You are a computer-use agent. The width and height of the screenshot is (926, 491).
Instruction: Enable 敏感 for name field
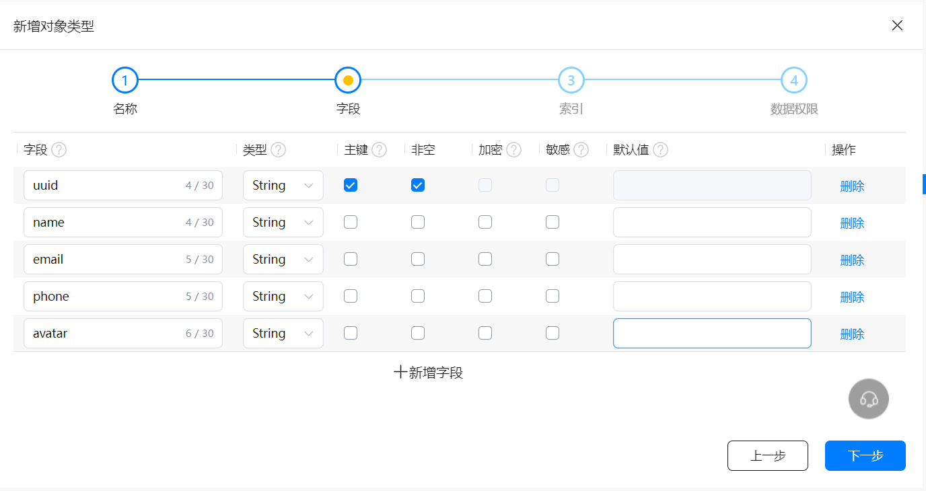pyautogui.click(x=553, y=222)
